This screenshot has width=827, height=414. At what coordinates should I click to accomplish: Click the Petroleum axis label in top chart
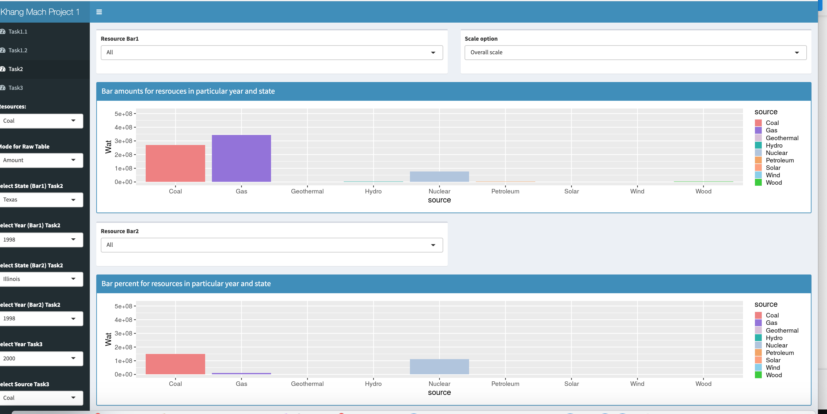505,191
